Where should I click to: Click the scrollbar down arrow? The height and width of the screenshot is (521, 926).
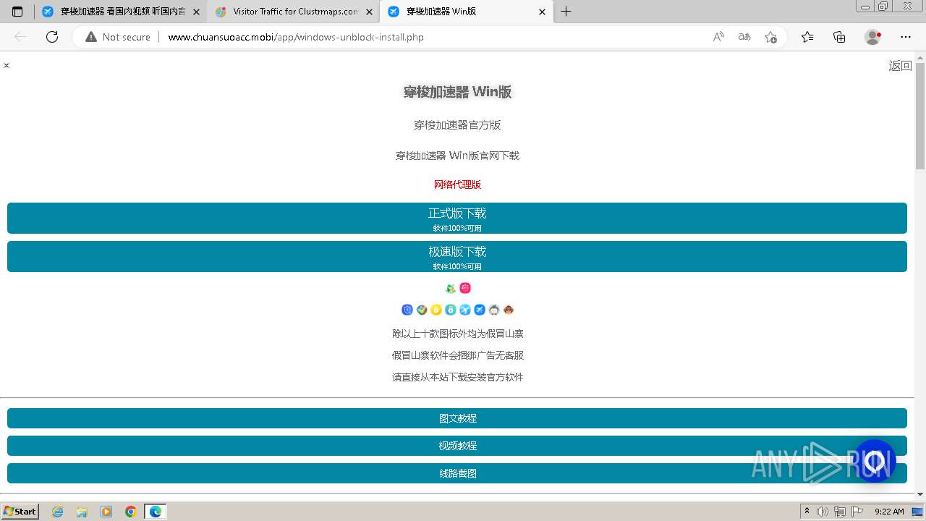point(920,494)
